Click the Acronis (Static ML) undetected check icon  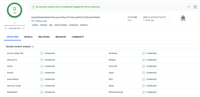(42, 53)
